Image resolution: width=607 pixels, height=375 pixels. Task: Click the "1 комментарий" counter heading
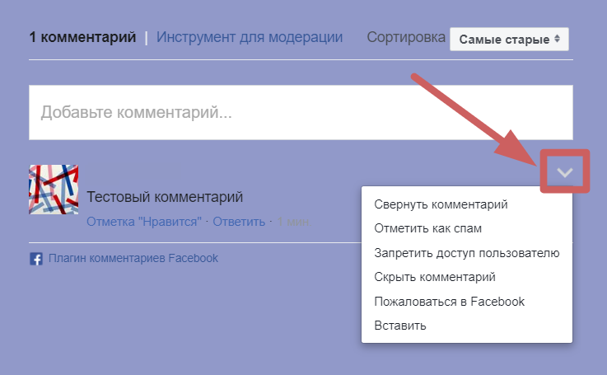[x=82, y=37]
